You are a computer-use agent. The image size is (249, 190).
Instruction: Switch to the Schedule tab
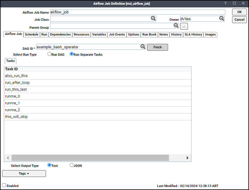[x=32, y=35]
